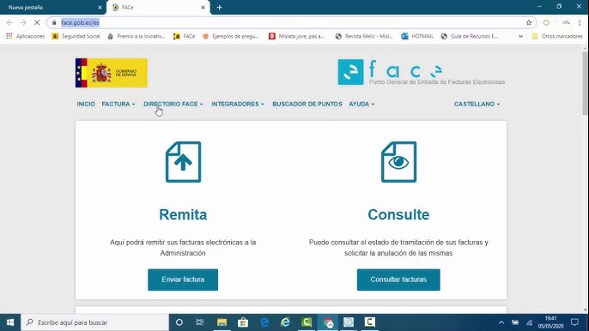
Task: Click the Remita upload document icon
Action: pos(184,162)
